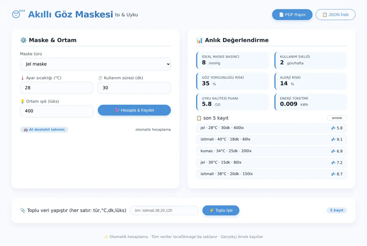Focus the Kullanım süresi input field
Screen dimensions: 367x246
[134, 88]
